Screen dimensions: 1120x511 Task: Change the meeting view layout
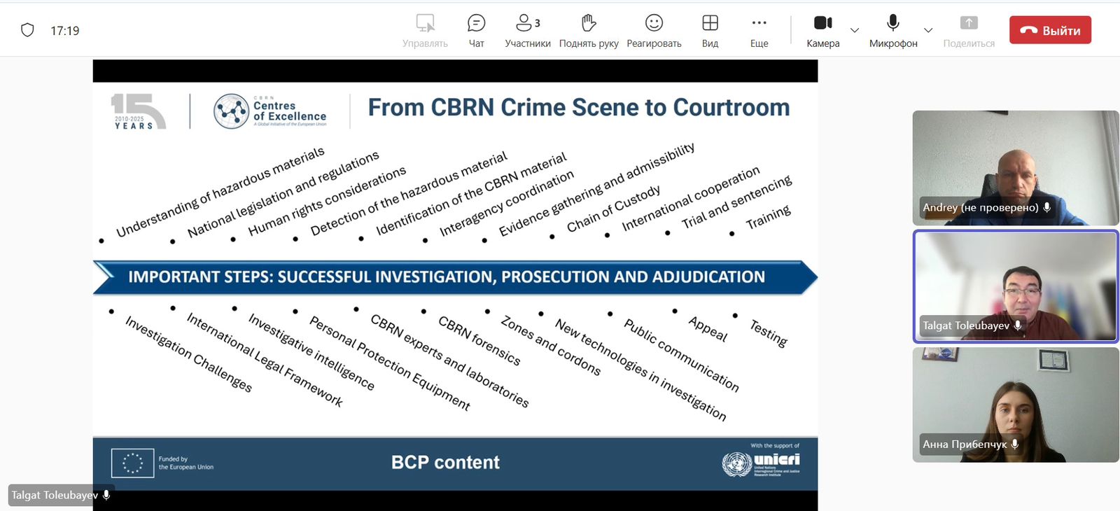point(710,24)
